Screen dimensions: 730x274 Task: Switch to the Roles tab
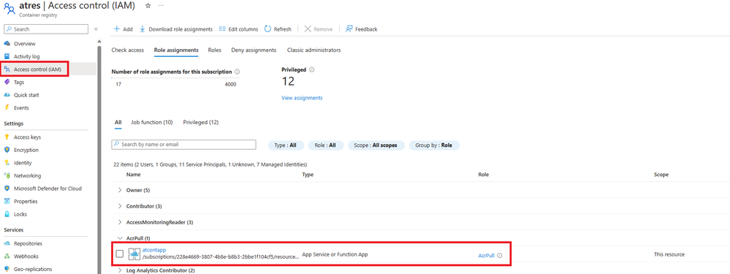tap(215, 50)
